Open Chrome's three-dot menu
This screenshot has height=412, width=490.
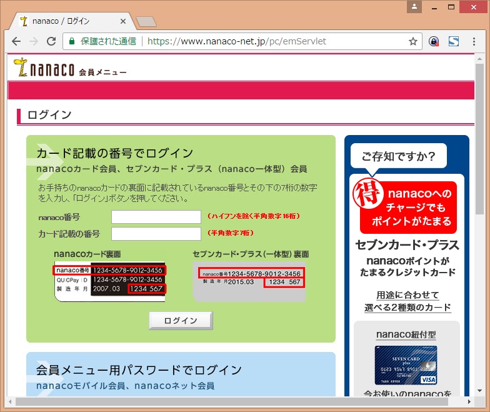pyautogui.click(x=474, y=41)
